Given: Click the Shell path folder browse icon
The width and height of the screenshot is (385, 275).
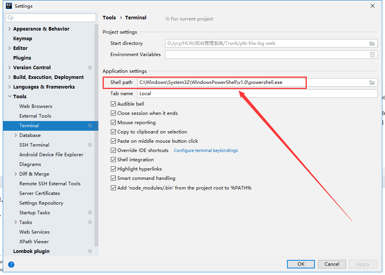Looking at the screenshot, I should point(372,83).
